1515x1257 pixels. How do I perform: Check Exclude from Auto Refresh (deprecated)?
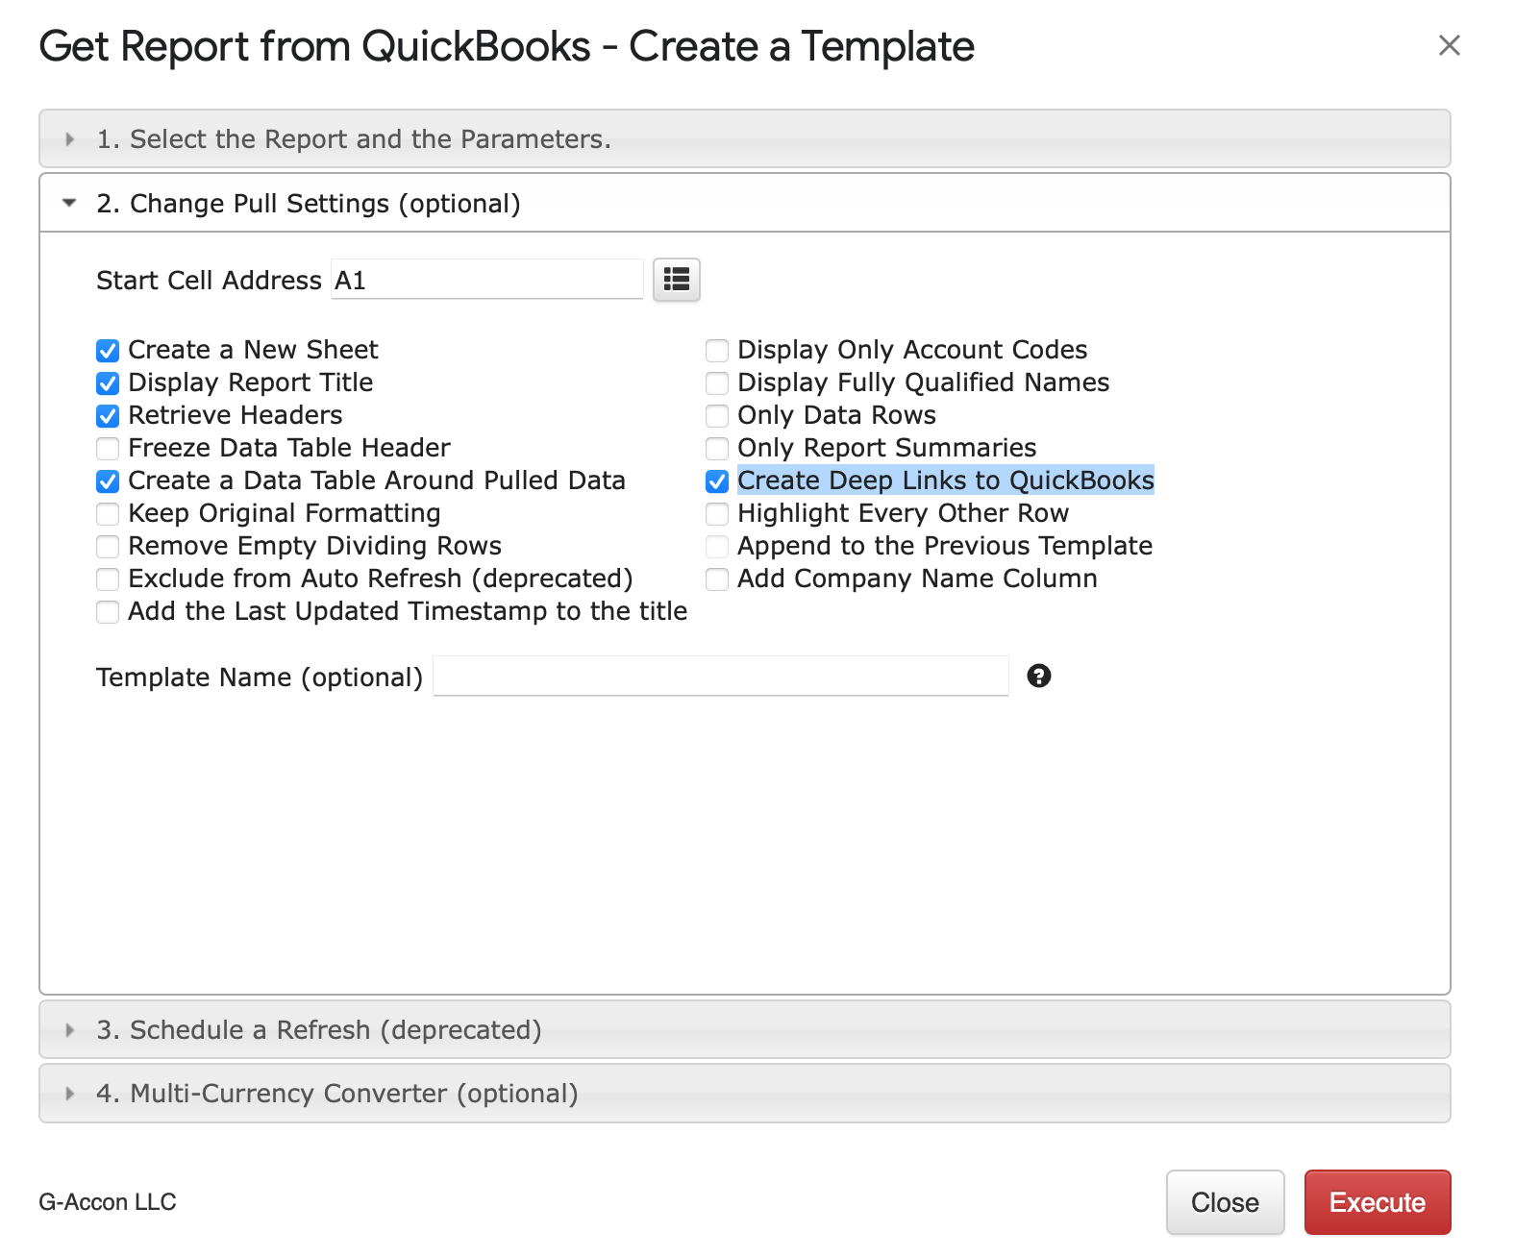(x=108, y=579)
